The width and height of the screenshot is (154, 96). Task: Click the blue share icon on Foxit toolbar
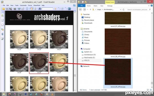(69, 9)
